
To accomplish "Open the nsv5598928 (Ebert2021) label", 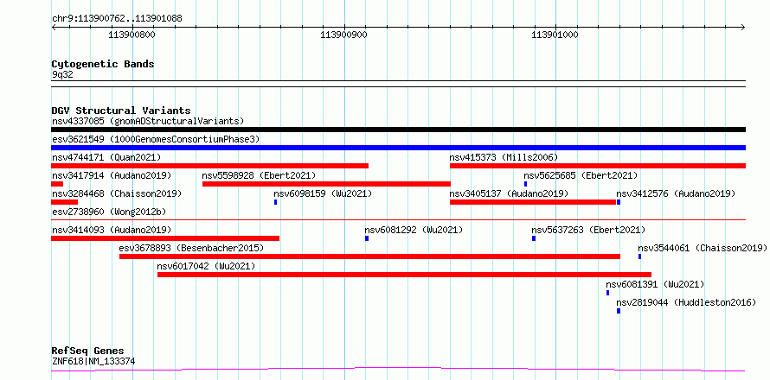I will click(259, 175).
